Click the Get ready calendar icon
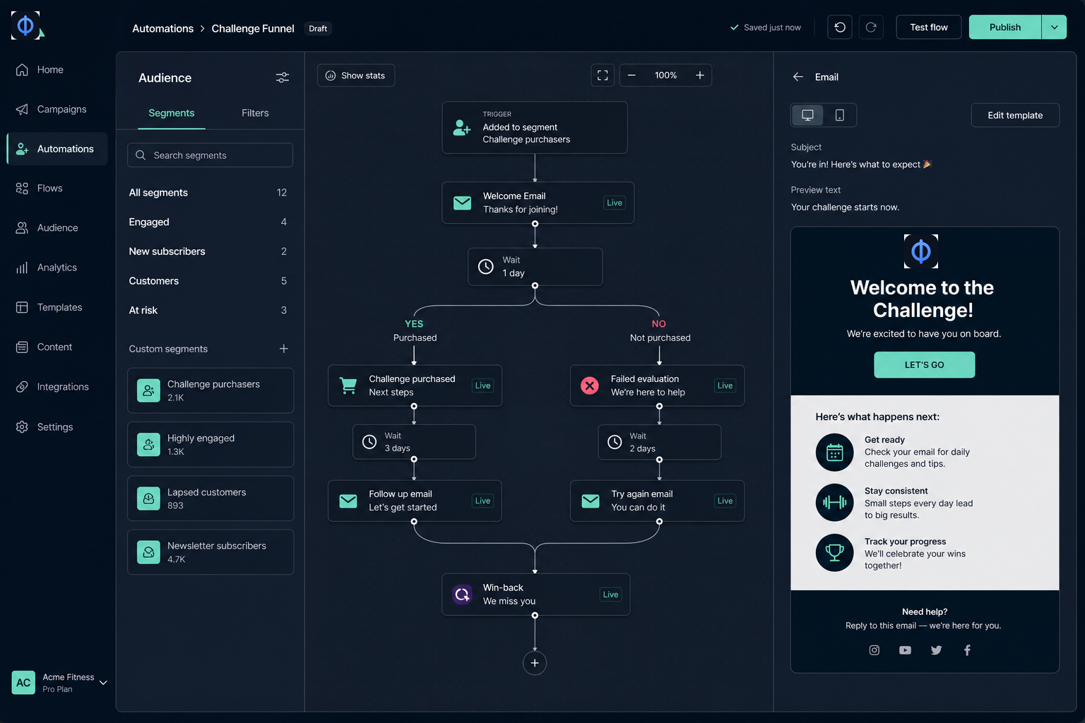The width and height of the screenshot is (1085, 723). 834,452
